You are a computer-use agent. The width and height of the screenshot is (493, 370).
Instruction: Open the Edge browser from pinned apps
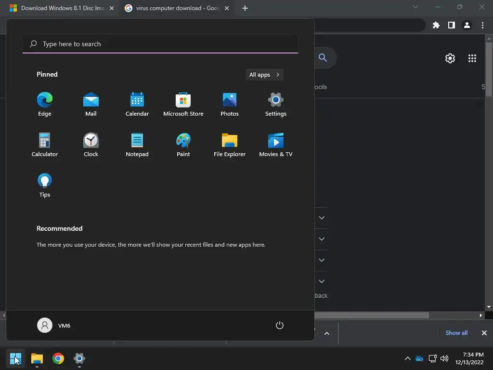45,105
